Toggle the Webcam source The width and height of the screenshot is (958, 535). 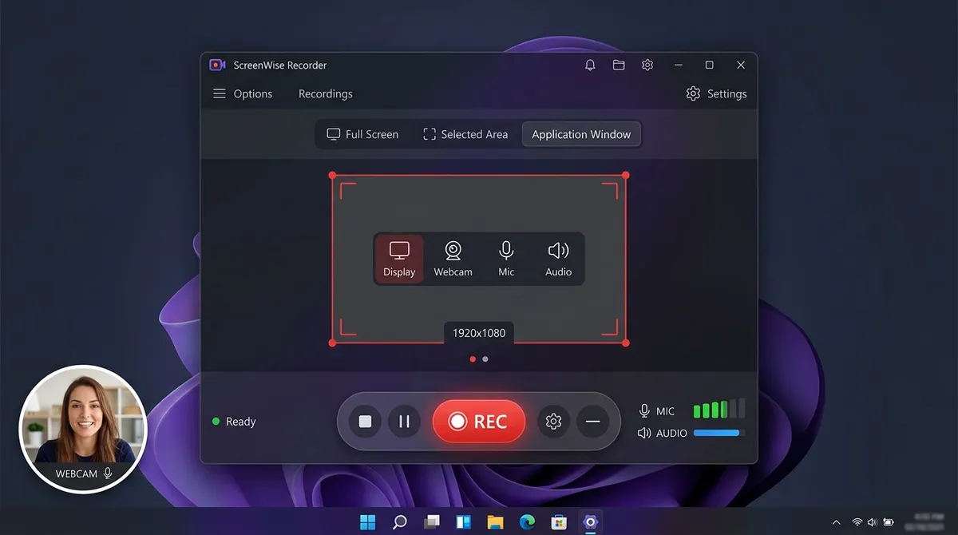click(453, 260)
